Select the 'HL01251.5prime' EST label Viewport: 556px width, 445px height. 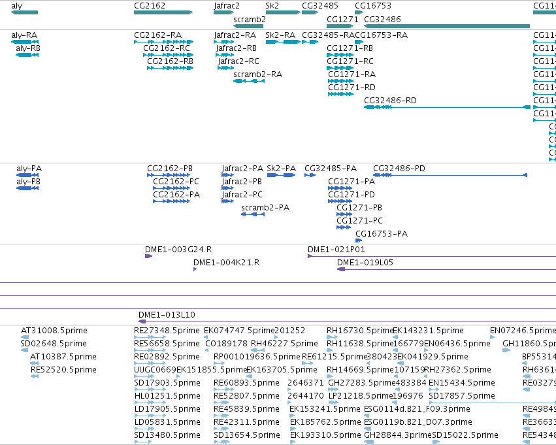(x=167, y=396)
